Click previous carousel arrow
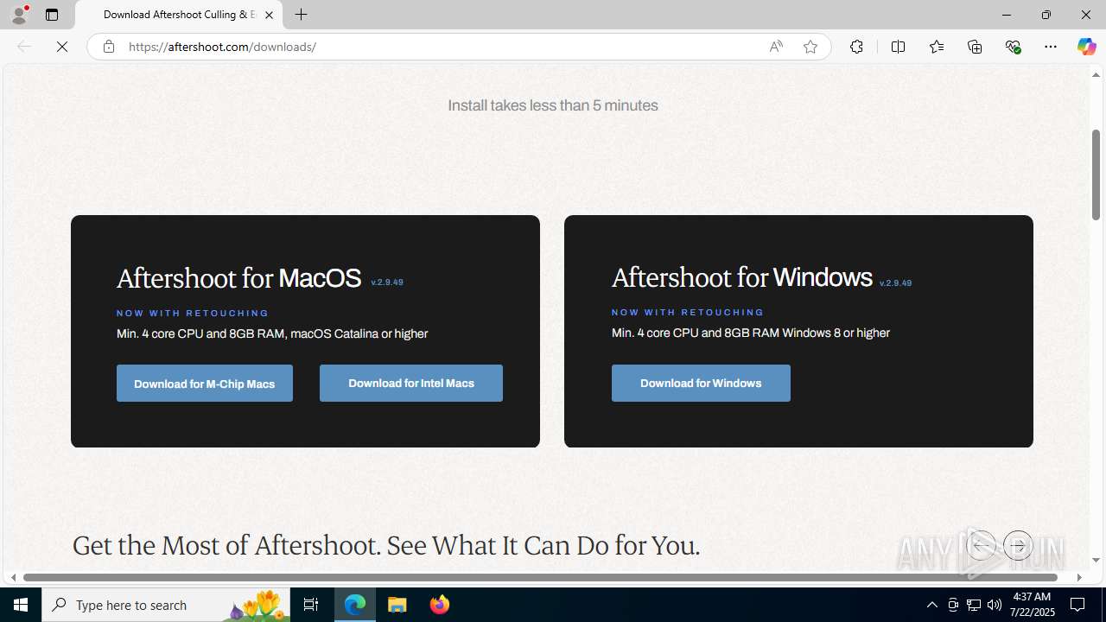This screenshot has height=622, width=1106. pos(981,545)
